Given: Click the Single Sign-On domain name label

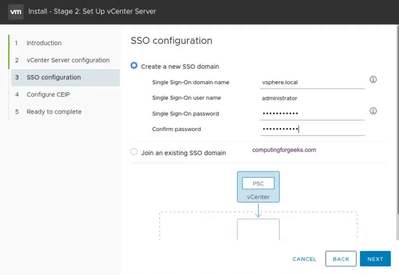Looking at the screenshot, I should click(191, 83).
